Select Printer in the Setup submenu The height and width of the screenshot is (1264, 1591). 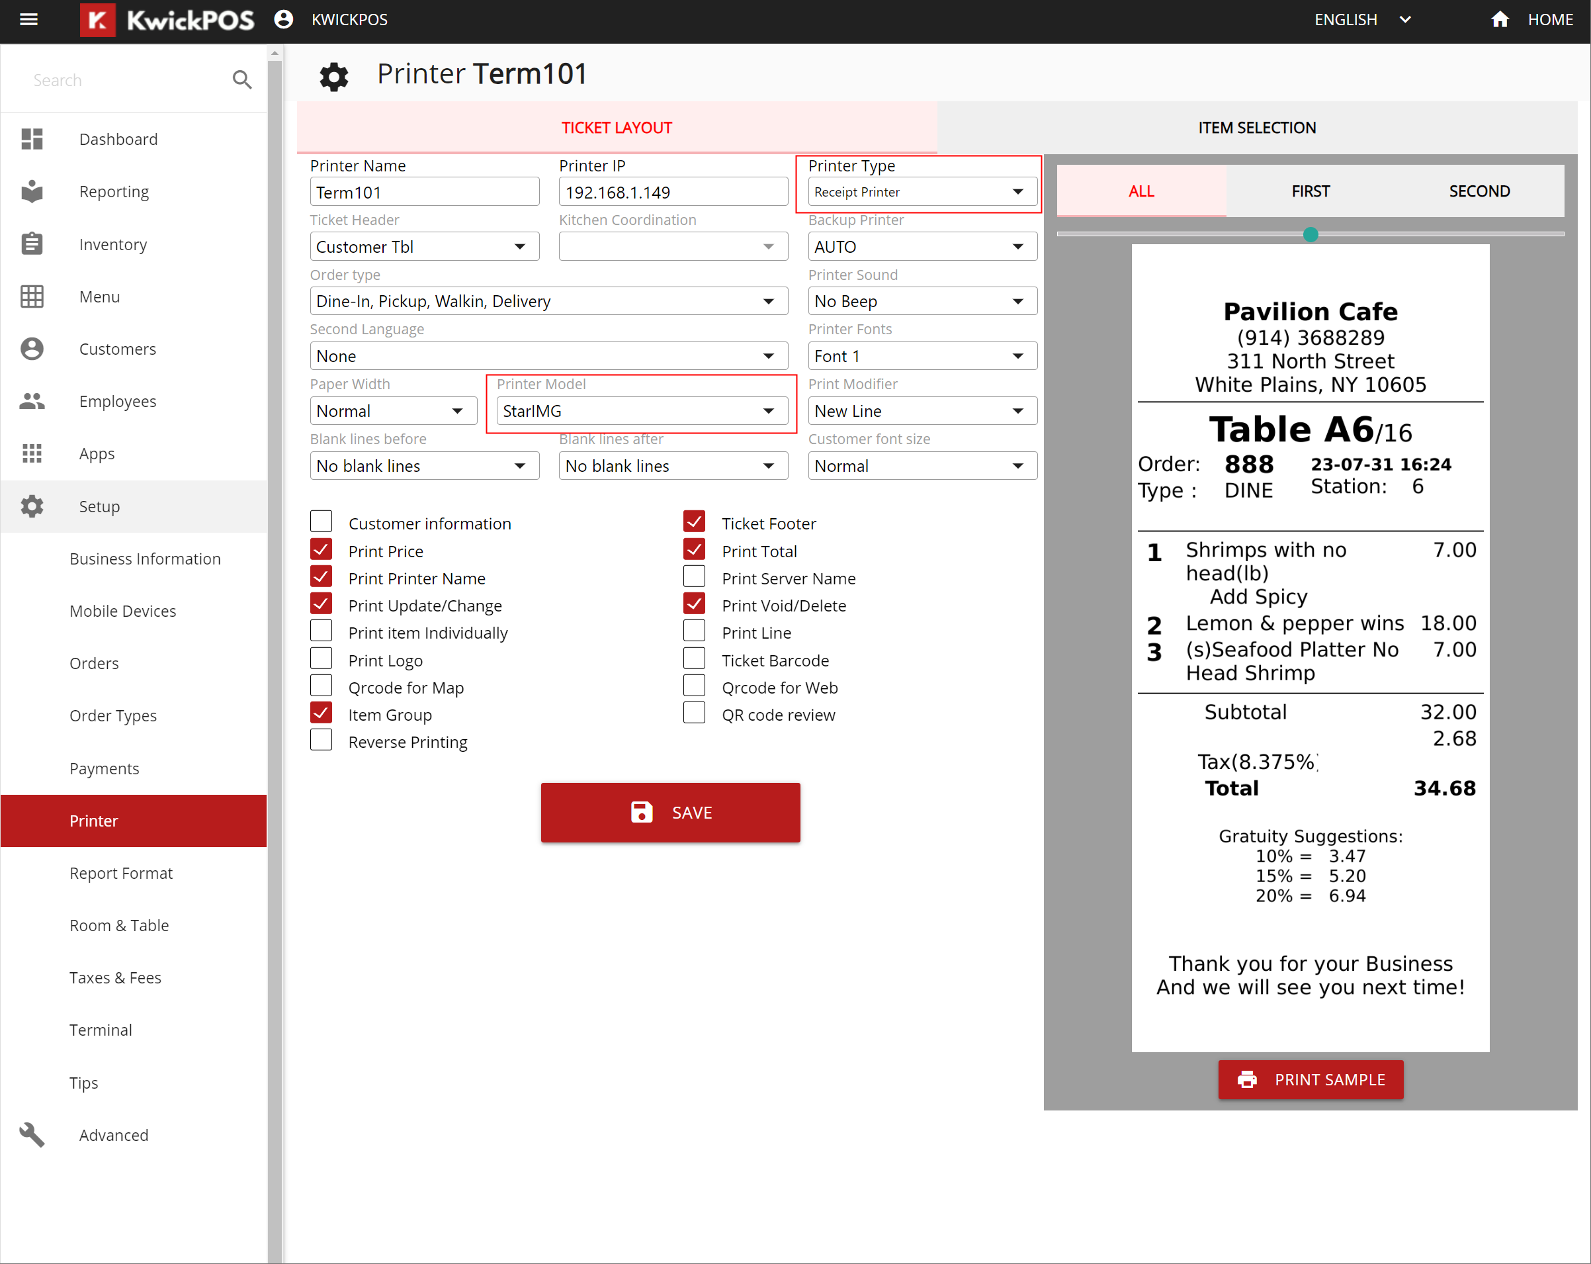(x=134, y=820)
